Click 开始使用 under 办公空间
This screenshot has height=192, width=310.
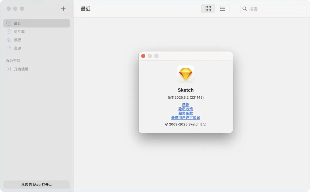(36, 69)
